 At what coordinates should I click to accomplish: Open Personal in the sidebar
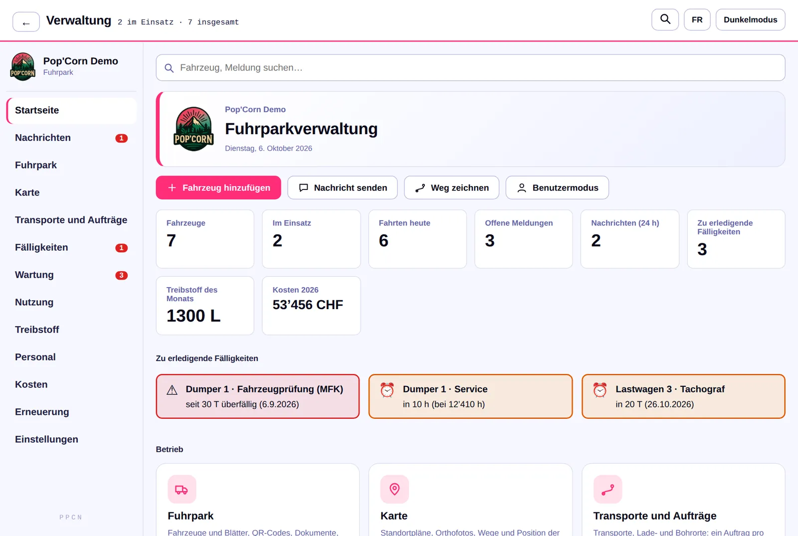tap(71, 357)
